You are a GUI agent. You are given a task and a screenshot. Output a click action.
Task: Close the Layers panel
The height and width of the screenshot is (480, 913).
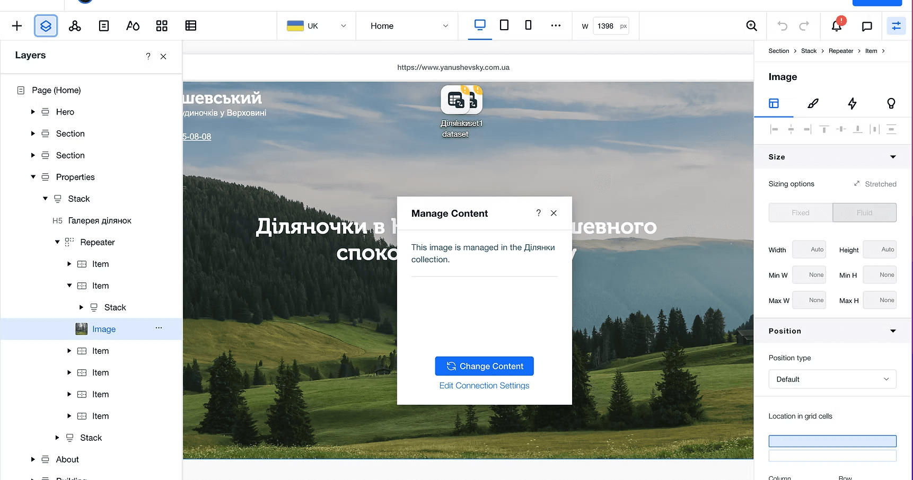163,56
